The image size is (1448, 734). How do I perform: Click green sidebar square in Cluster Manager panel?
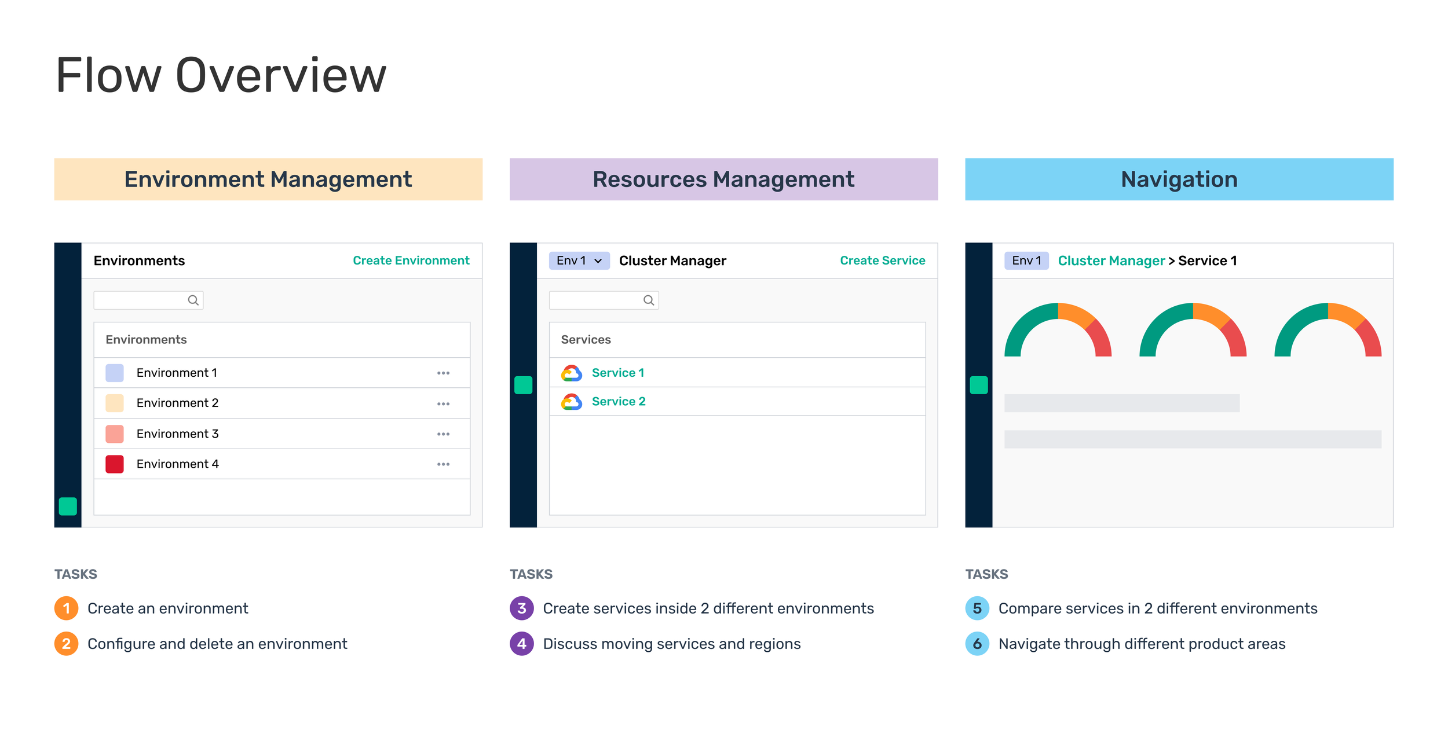[x=523, y=385]
